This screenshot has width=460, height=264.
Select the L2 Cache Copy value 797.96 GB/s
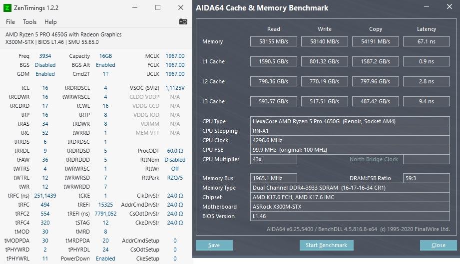[x=376, y=81]
